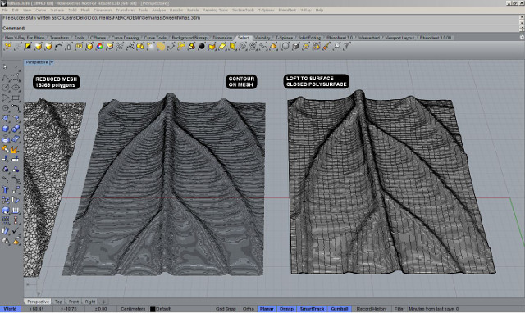Click the padlock icon in top toolbar
The width and height of the screenshot is (525, 313).
point(69,47)
